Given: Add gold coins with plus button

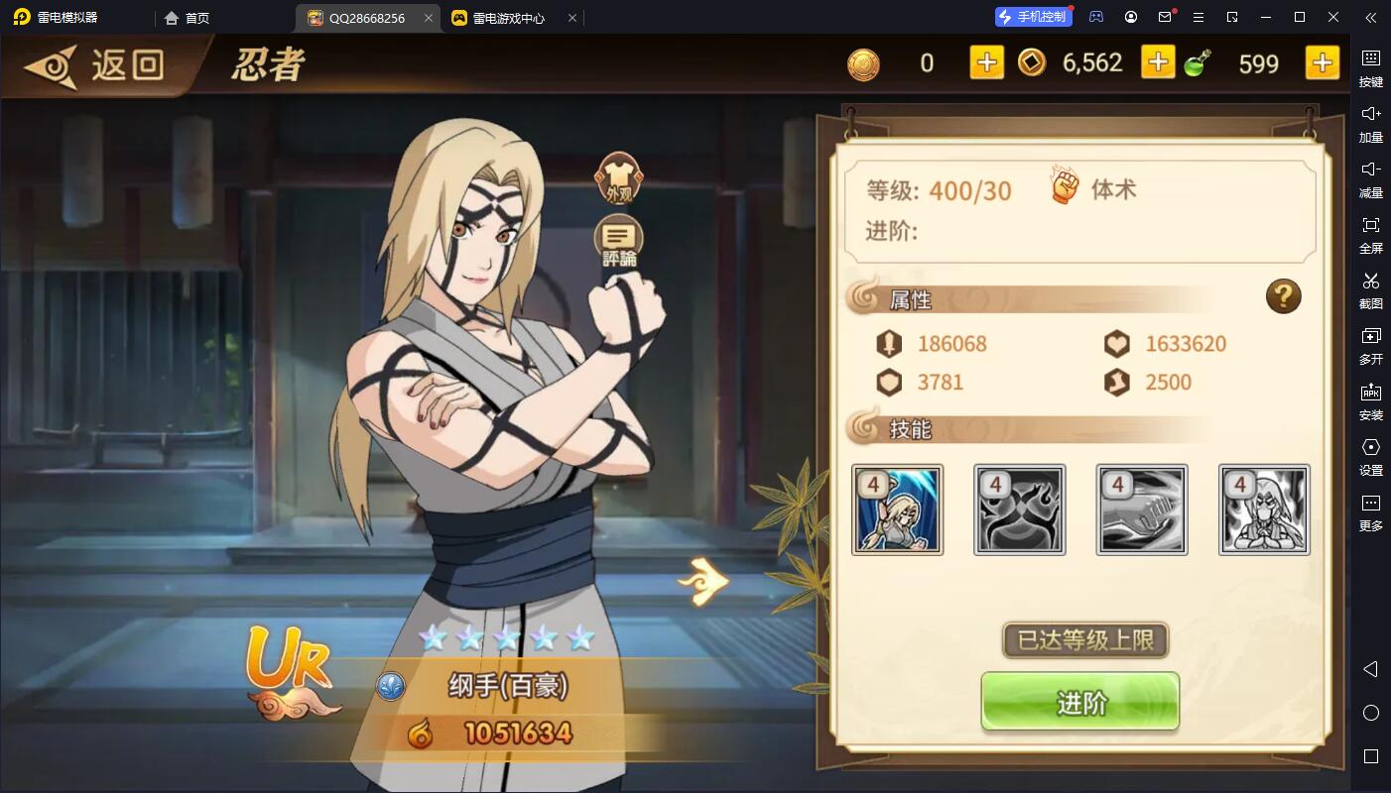Looking at the screenshot, I should tap(986, 62).
